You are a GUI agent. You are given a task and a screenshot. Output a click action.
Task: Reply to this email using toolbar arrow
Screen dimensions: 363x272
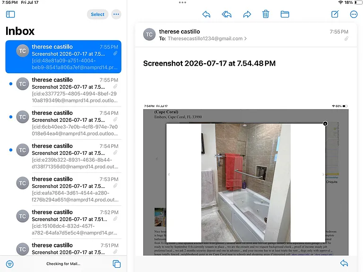(x=206, y=14)
